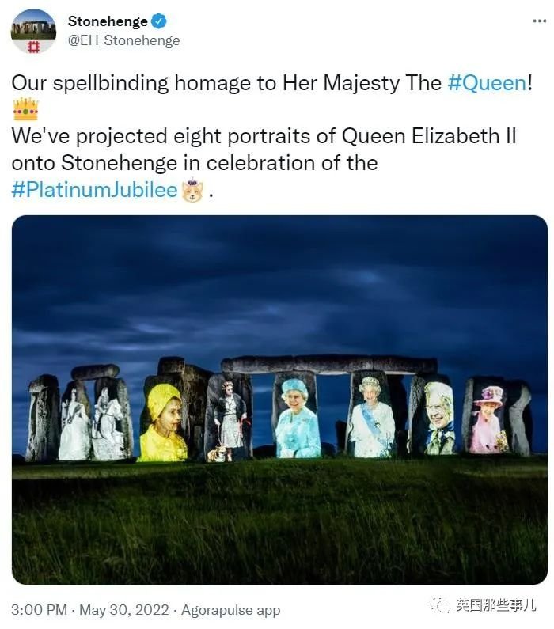Viewport: 554px width, 629px height.
Task: Click the yellow hat portrait projection
Action: [162, 422]
